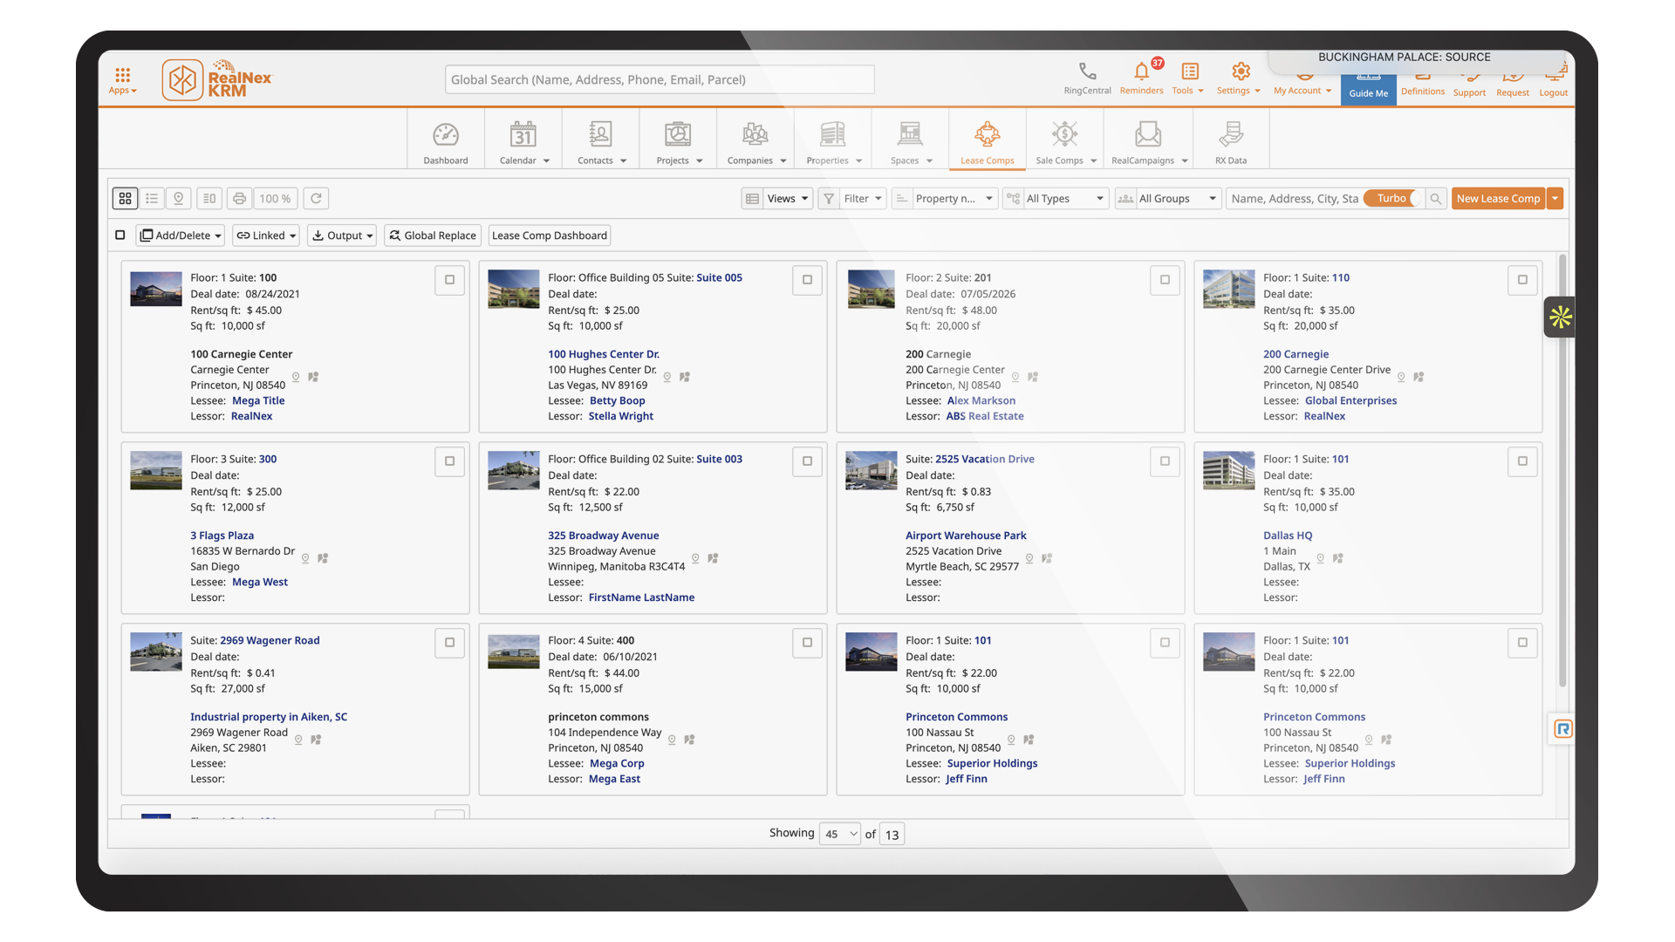The image size is (1675, 942).
Task: Click puzzle icon beside 325 Broadway Avenue
Action: (x=713, y=558)
